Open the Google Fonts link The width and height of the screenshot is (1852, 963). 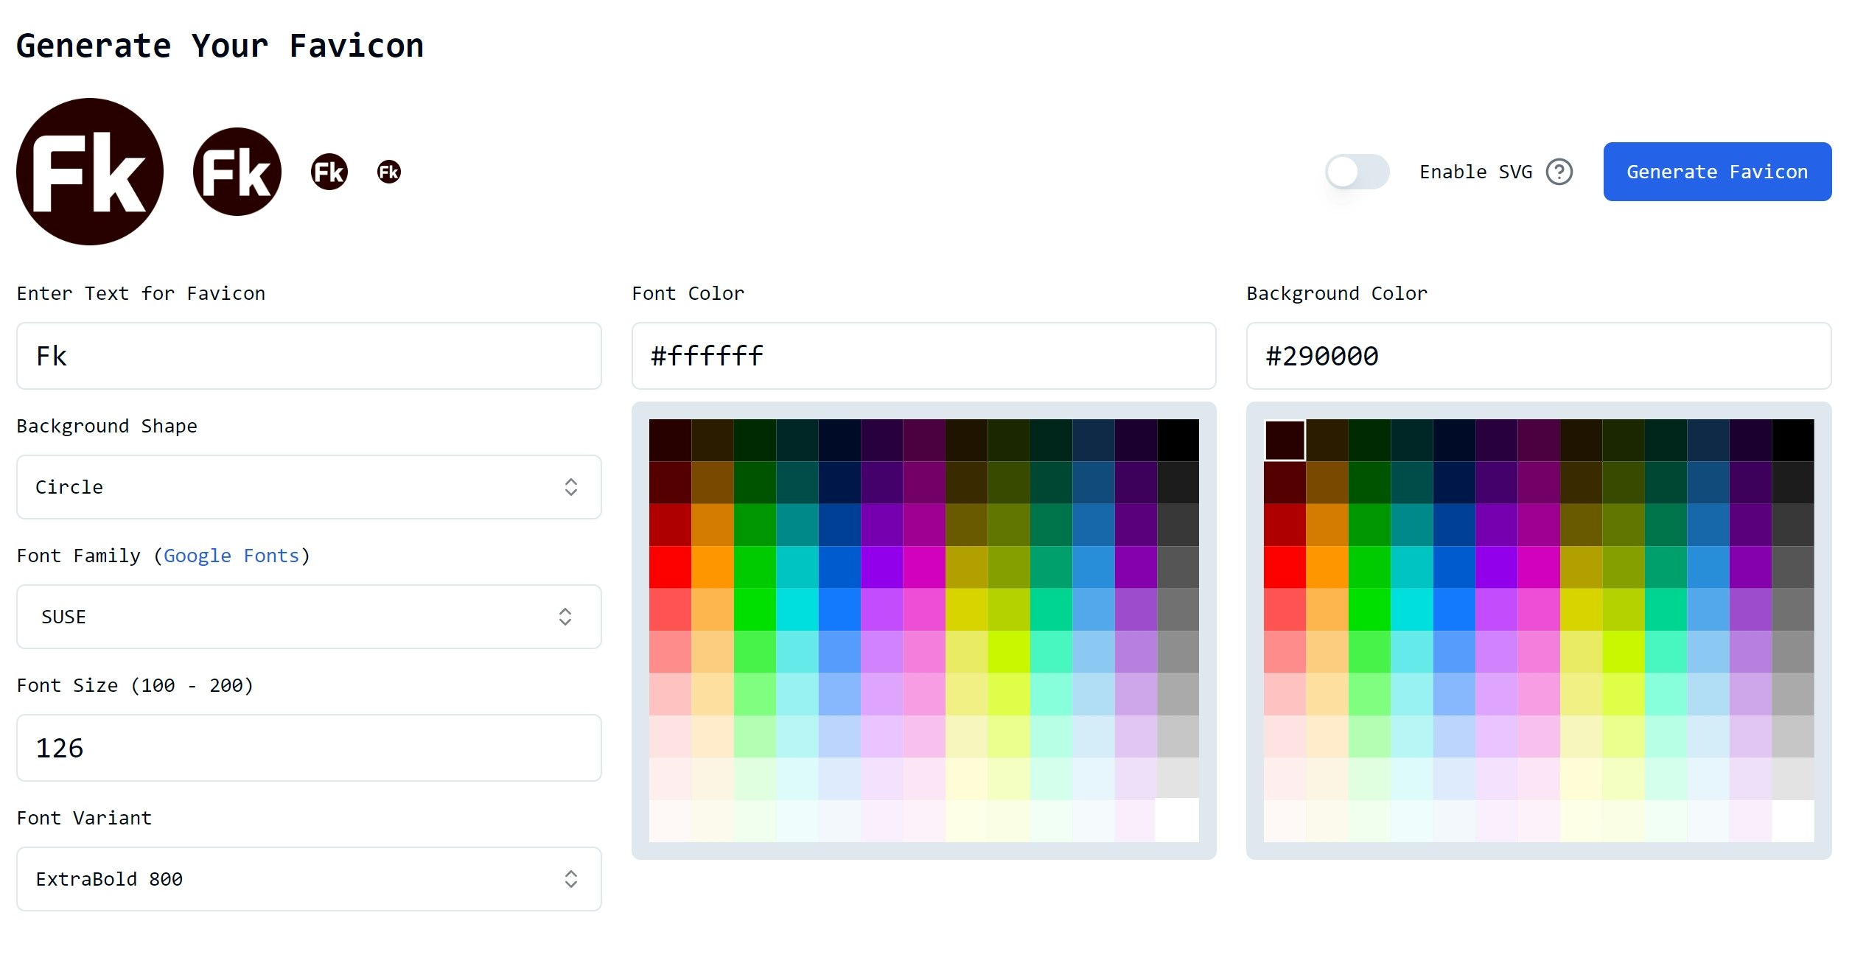click(232, 556)
